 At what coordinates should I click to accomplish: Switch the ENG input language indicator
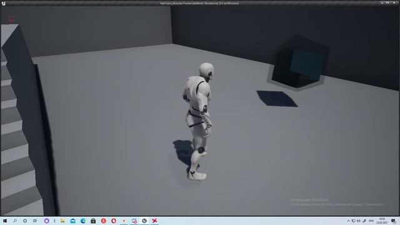(371, 221)
